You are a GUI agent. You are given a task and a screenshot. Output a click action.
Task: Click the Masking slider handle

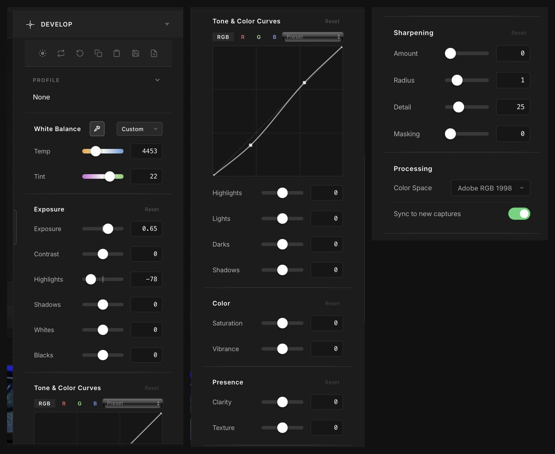[450, 134]
